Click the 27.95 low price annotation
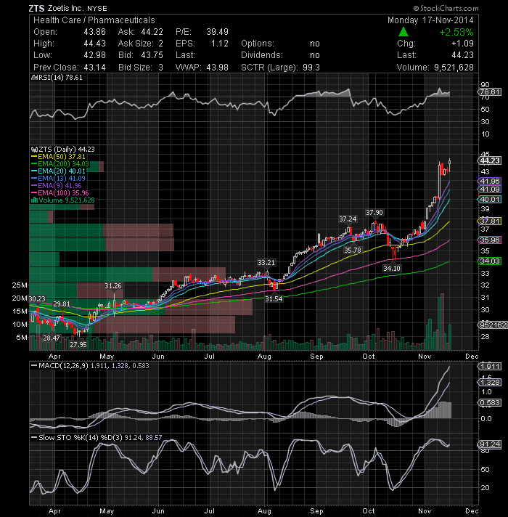The width and height of the screenshot is (508, 517). pos(78,345)
